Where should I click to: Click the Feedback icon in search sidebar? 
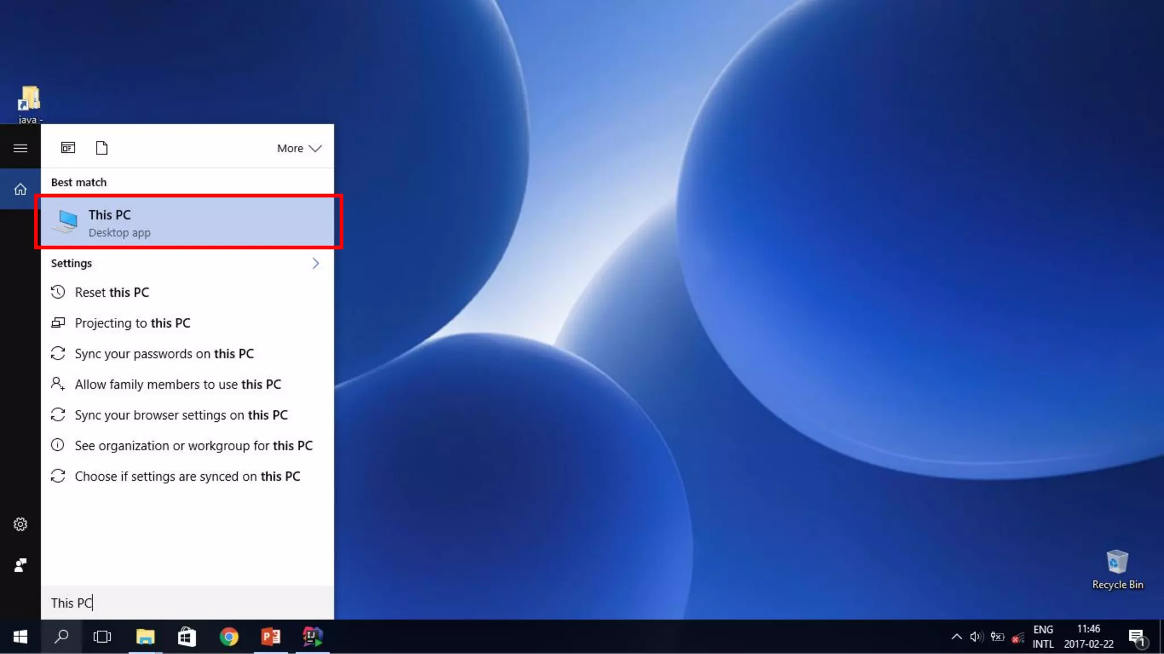20,565
